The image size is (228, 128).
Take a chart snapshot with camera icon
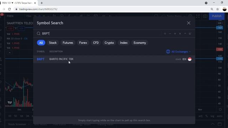click(x=205, y=16)
